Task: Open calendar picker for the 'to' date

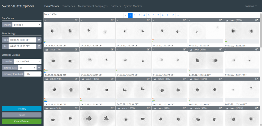Action: click(x=39, y=46)
